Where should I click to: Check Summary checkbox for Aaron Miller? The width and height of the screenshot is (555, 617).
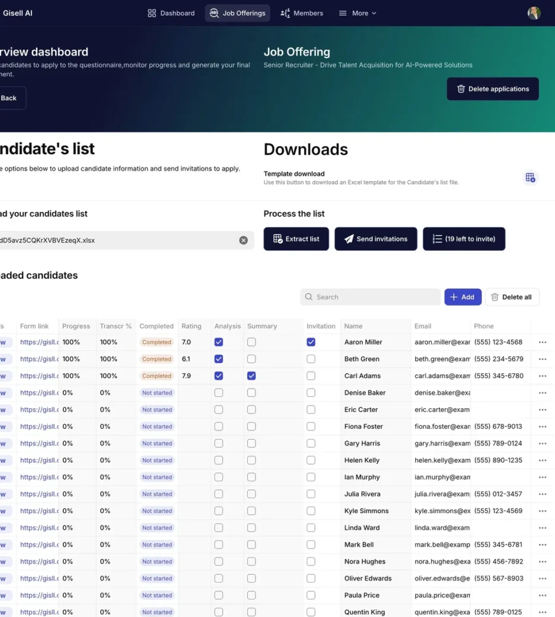pyautogui.click(x=251, y=342)
